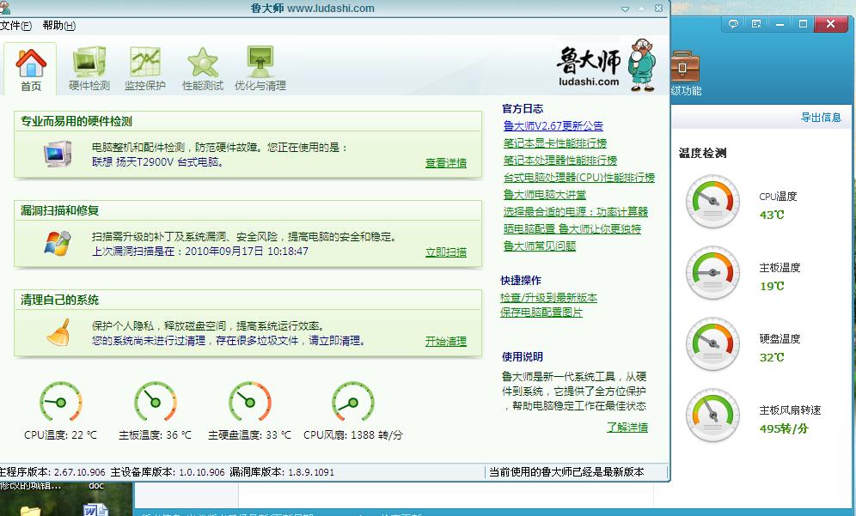Open 选择最合适的电源：功率计算器 link
This screenshot has width=856, height=516.
576,211
